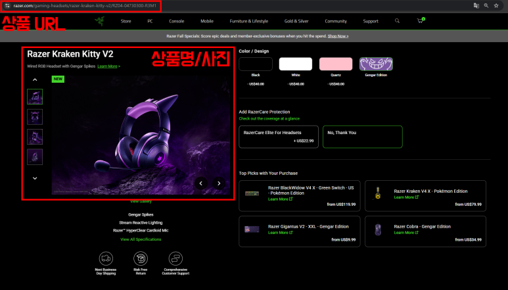The height and width of the screenshot is (290, 508).
Task: Open the Support menu
Action: (371, 21)
